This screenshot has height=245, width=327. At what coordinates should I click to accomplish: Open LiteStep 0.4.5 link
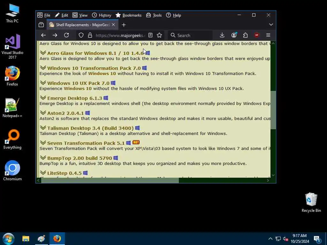click(65, 173)
